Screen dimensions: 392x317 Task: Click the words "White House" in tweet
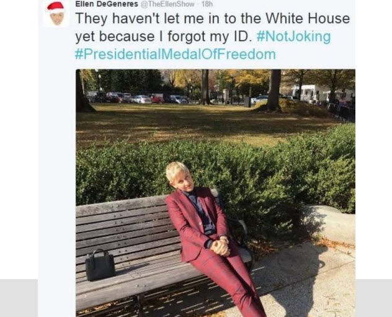coord(308,18)
